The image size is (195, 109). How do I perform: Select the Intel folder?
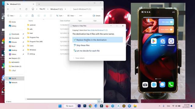[30, 33]
